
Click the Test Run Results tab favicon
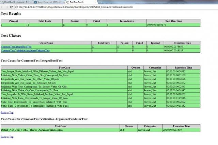pos(67,2)
